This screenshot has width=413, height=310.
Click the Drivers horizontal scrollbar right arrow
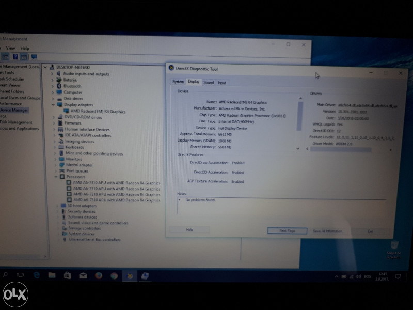(391, 150)
